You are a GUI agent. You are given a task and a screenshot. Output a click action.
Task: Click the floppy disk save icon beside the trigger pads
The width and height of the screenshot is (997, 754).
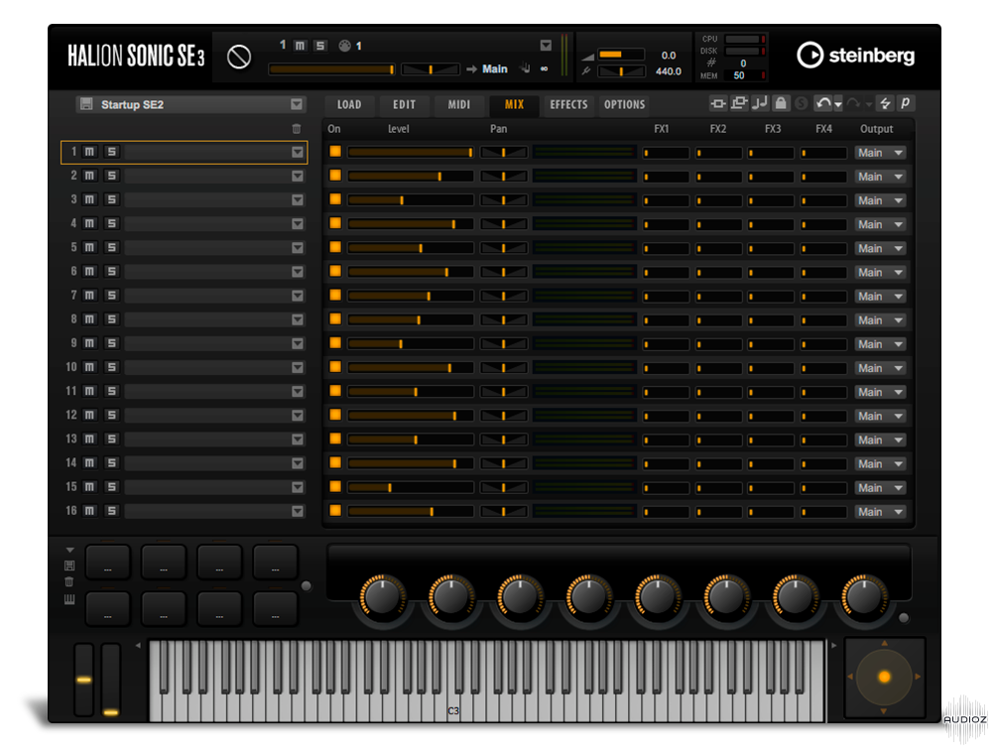[69, 565]
